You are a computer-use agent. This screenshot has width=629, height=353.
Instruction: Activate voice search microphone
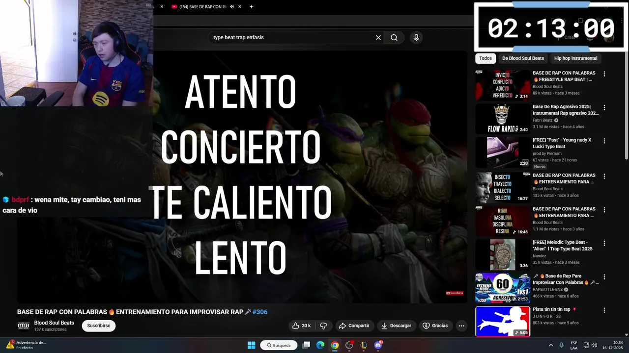point(416,38)
